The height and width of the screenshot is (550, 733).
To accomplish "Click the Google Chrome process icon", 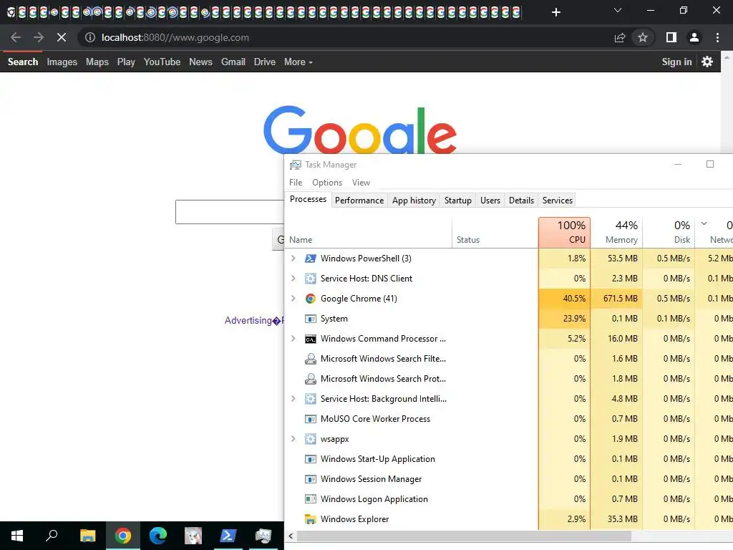I will [x=311, y=299].
